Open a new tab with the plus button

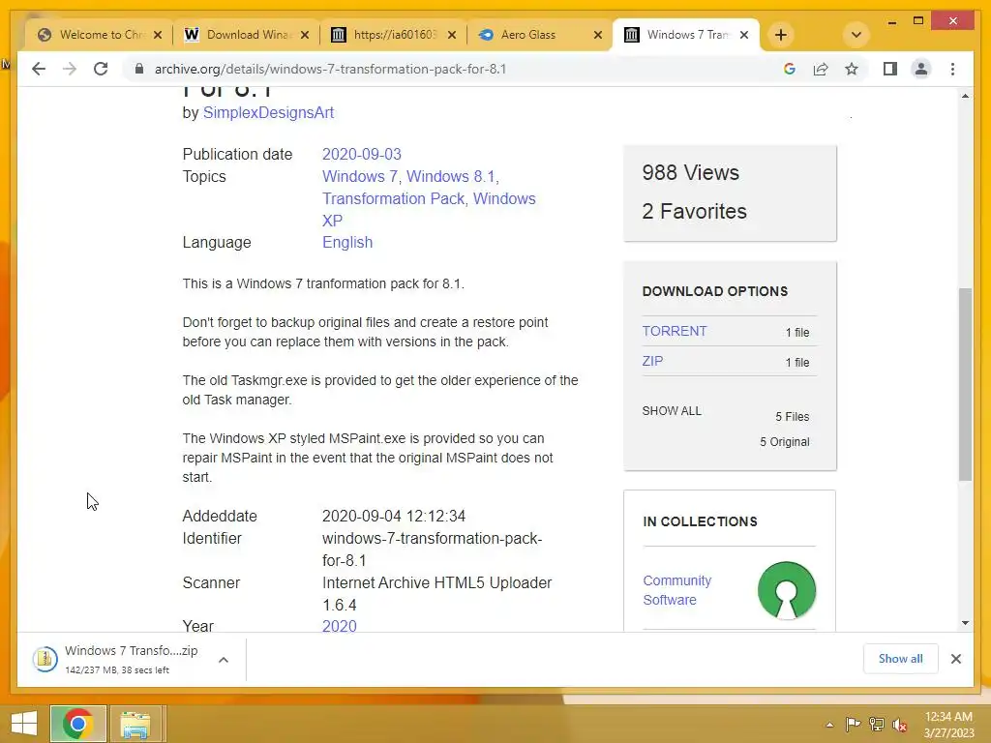tap(781, 35)
